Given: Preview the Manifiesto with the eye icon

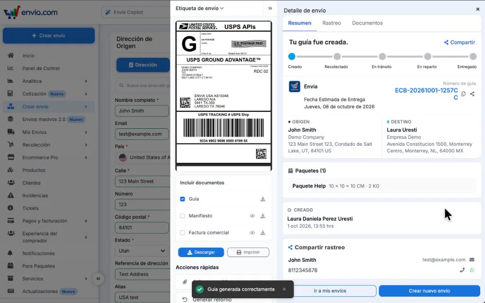Looking at the screenshot, I should (252, 216).
